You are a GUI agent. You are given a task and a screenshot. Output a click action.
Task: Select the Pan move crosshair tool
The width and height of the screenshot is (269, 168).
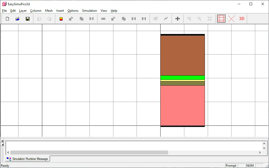[x=178, y=19]
